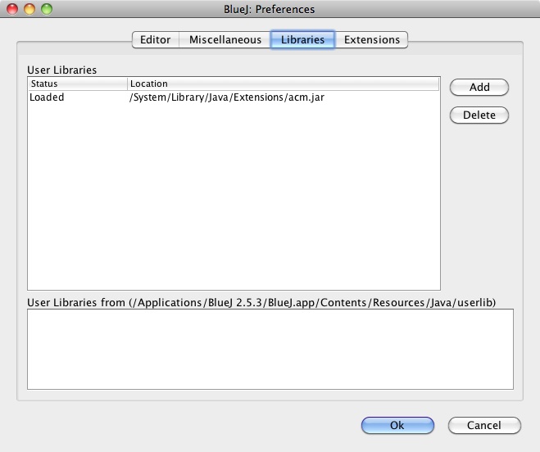The image size is (540, 452).
Task: Select the Location column header
Action: click(284, 84)
